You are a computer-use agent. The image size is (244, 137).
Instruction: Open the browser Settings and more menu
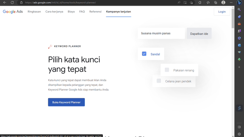[x=231, y=3]
